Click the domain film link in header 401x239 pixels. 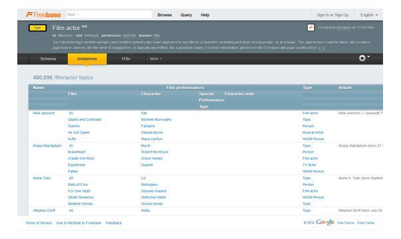click(156, 36)
